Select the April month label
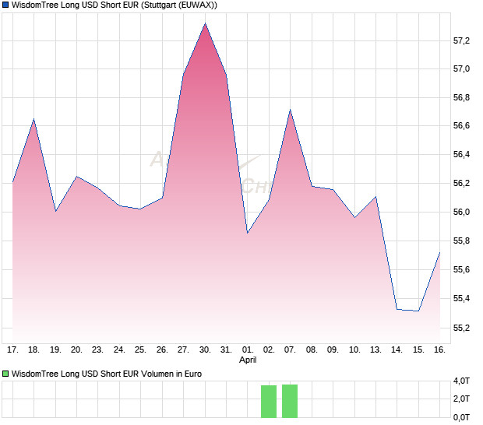483x425 pixels. point(248,360)
